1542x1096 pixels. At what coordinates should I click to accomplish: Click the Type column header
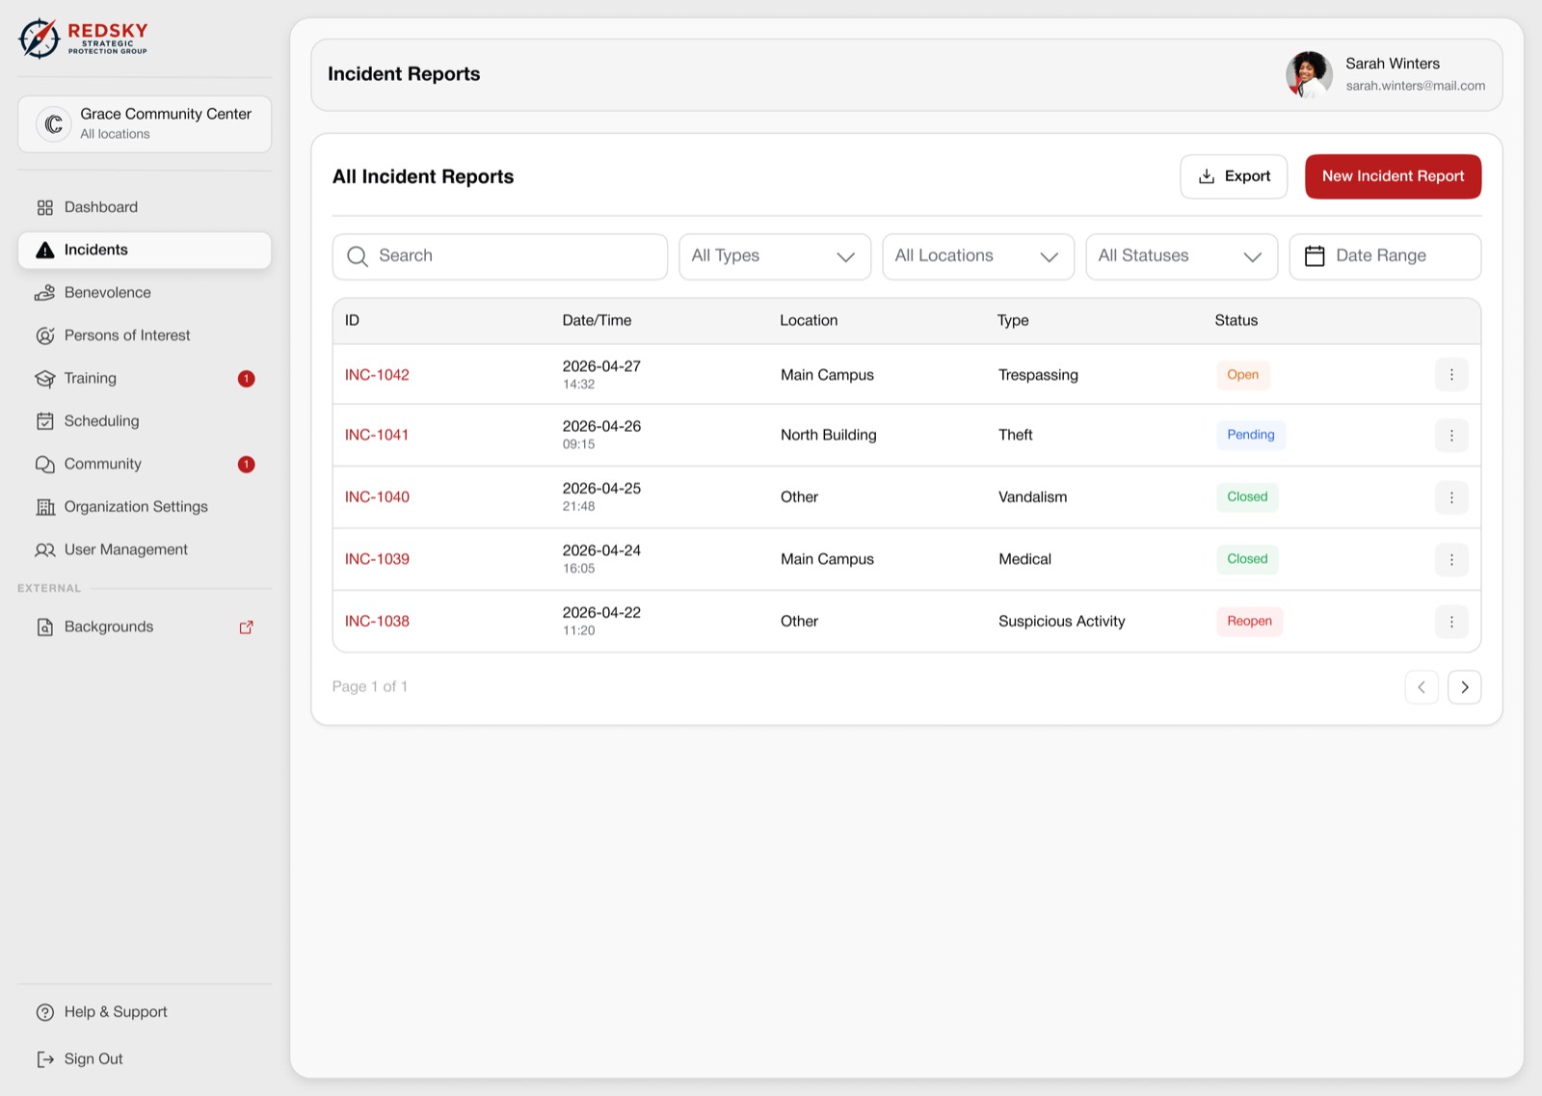pos(1013,321)
